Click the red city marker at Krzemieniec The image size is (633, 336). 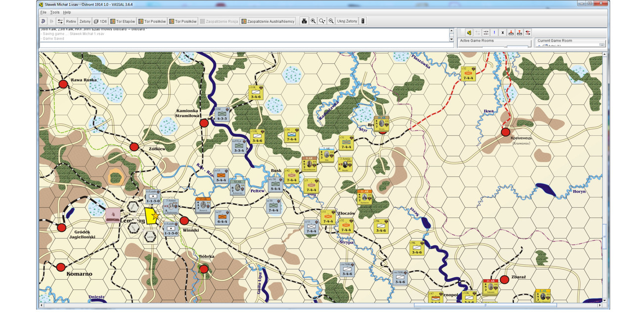(505, 132)
